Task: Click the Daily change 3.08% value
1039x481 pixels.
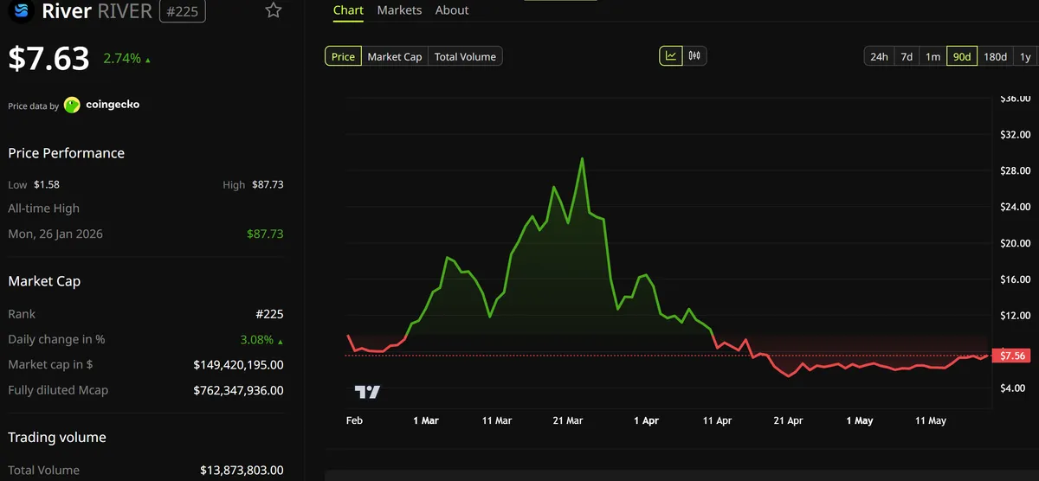Action: 261,339
